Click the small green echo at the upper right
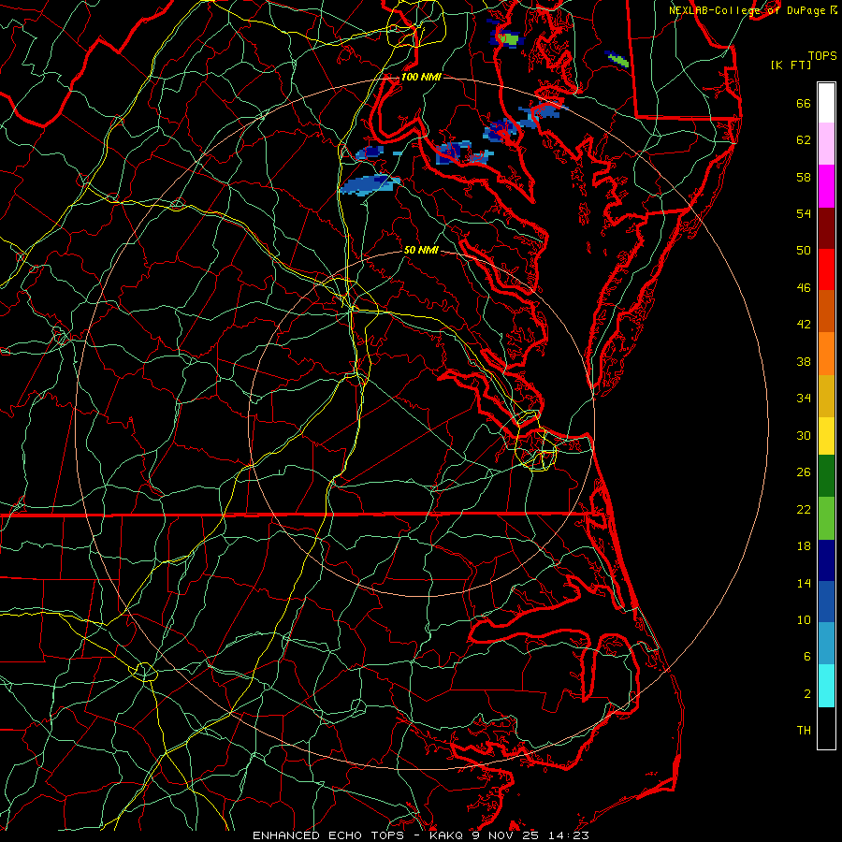The height and width of the screenshot is (842, 842). (x=618, y=60)
